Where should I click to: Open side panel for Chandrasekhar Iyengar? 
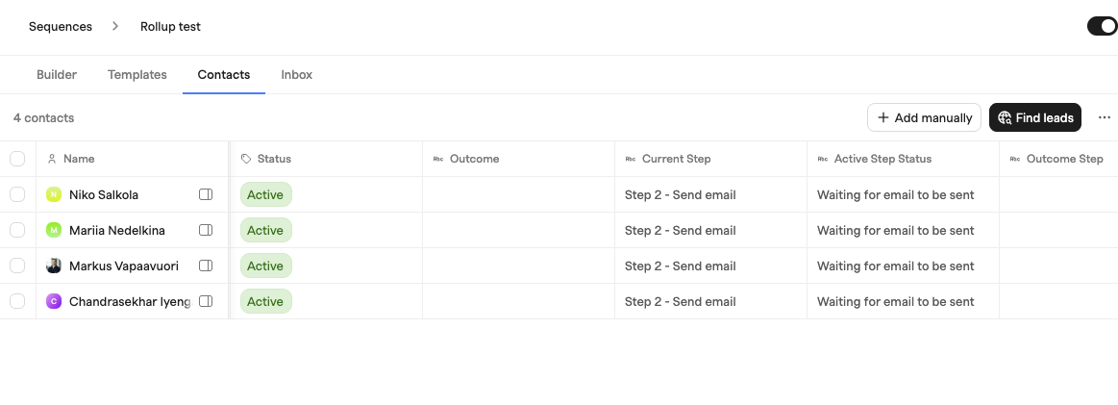(206, 302)
